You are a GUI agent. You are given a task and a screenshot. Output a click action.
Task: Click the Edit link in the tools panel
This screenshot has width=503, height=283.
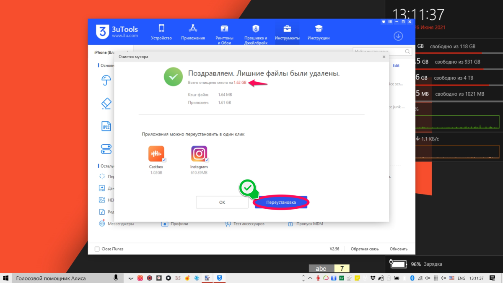396,65
